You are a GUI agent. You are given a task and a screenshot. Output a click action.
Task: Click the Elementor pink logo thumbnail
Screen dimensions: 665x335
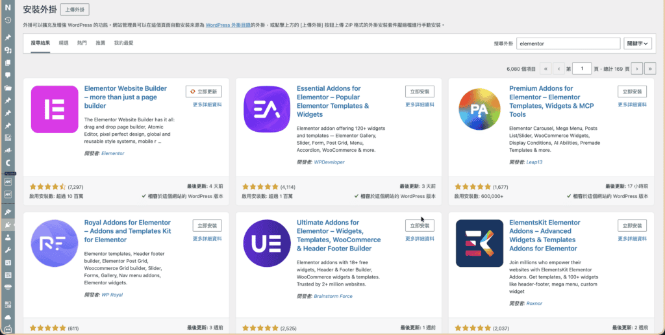coord(55,110)
